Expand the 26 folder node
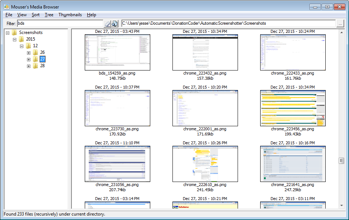The image size is (349, 220). click(28, 52)
